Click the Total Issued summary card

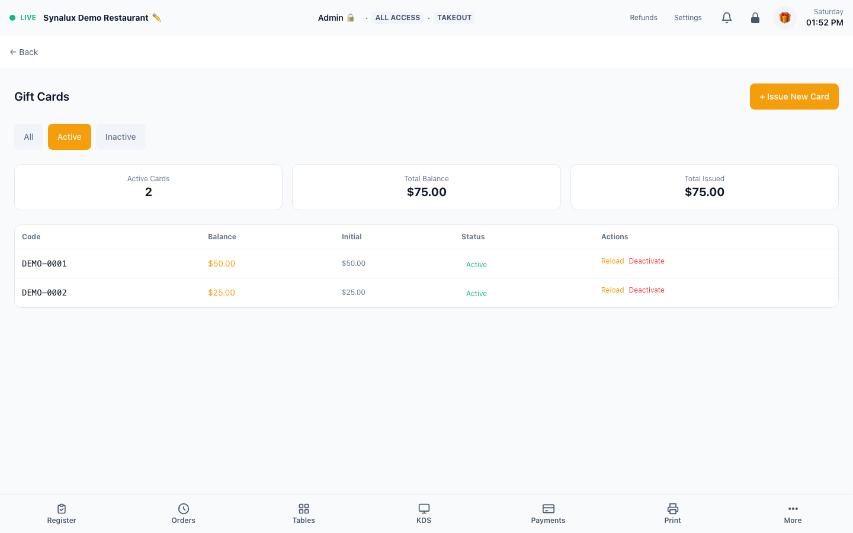coord(704,187)
